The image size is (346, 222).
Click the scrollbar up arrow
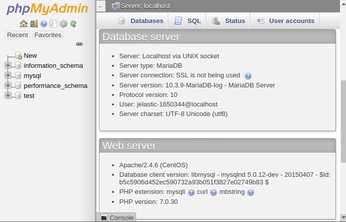(x=343, y=4)
